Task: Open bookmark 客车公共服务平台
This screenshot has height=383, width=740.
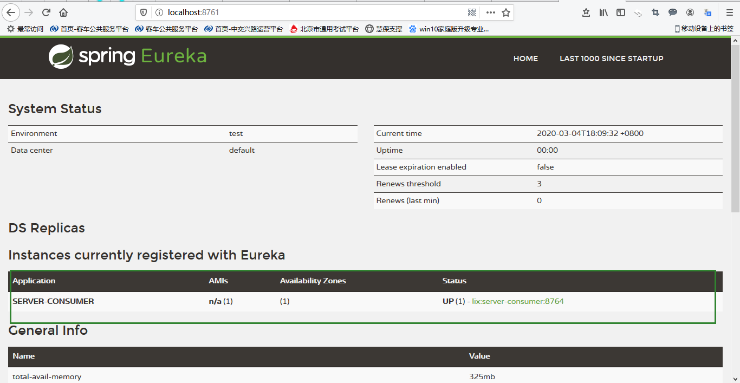Action: coord(166,29)
